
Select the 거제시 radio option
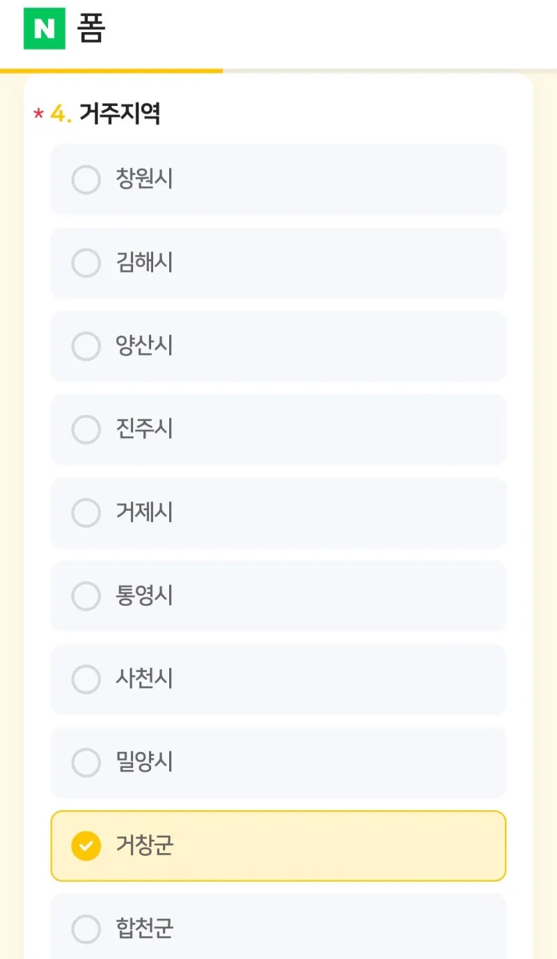[86, 513]
